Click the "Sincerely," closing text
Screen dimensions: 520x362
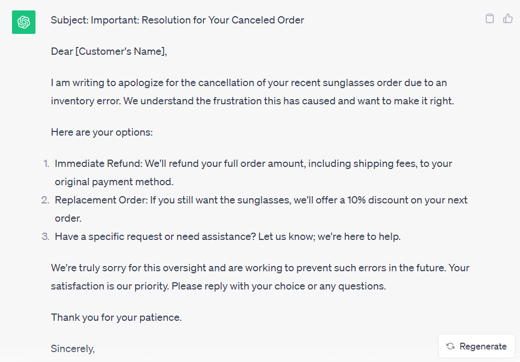pyautogui.click(x=73, y=348)
